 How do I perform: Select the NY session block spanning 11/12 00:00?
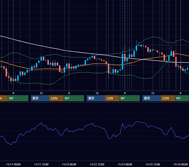[x=74, y=98]
